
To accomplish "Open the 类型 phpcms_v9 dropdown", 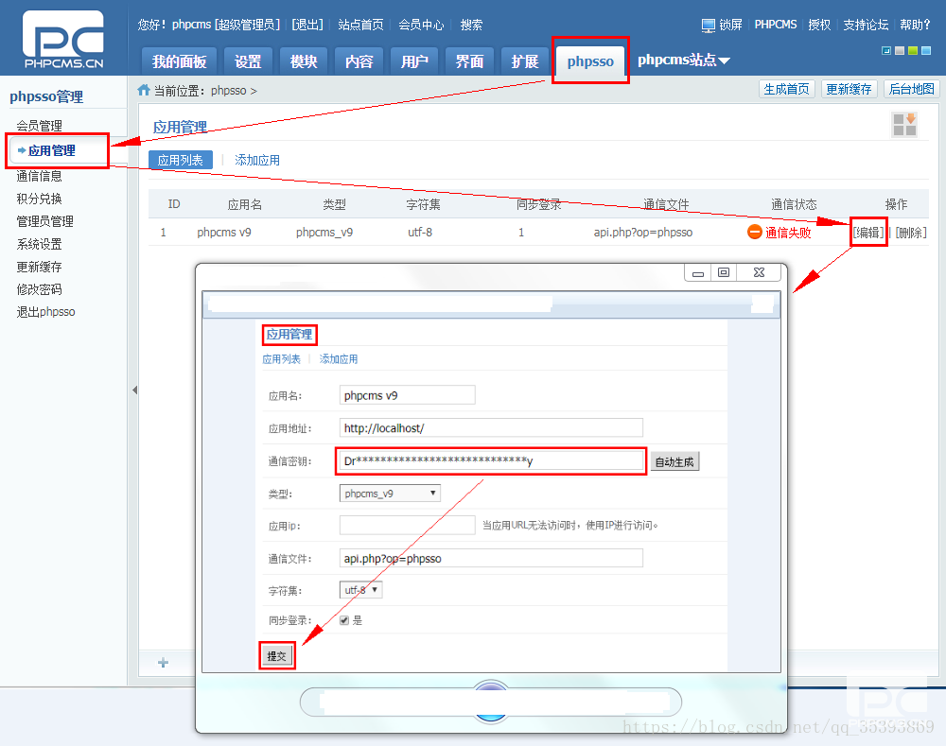I will 390,494.
